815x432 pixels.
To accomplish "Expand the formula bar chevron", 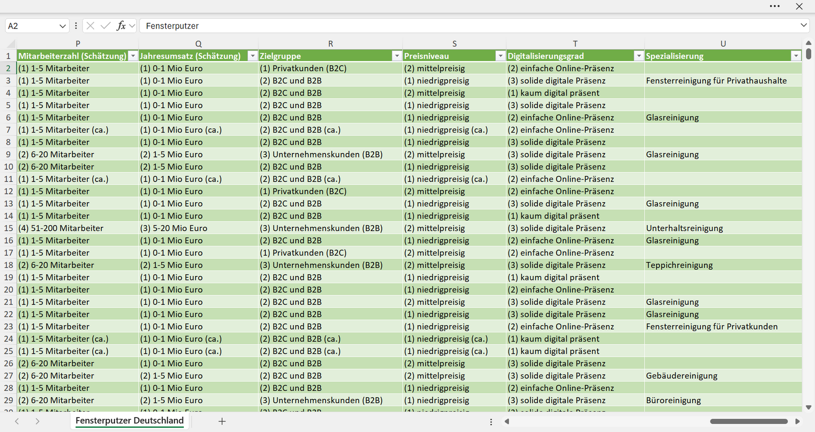I will 804,25.
